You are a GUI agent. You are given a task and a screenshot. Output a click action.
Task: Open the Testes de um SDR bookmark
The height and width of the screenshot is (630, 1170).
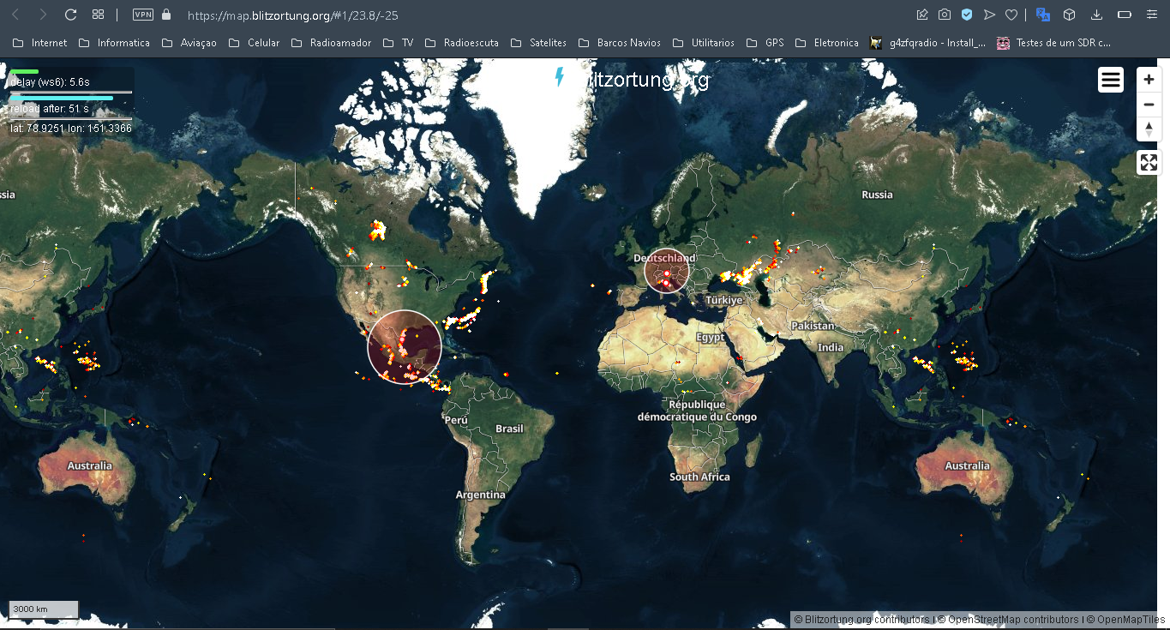pyautogui.click(x=1053, y=43)
